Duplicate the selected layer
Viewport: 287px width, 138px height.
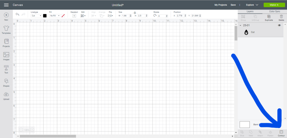(269, 18)
